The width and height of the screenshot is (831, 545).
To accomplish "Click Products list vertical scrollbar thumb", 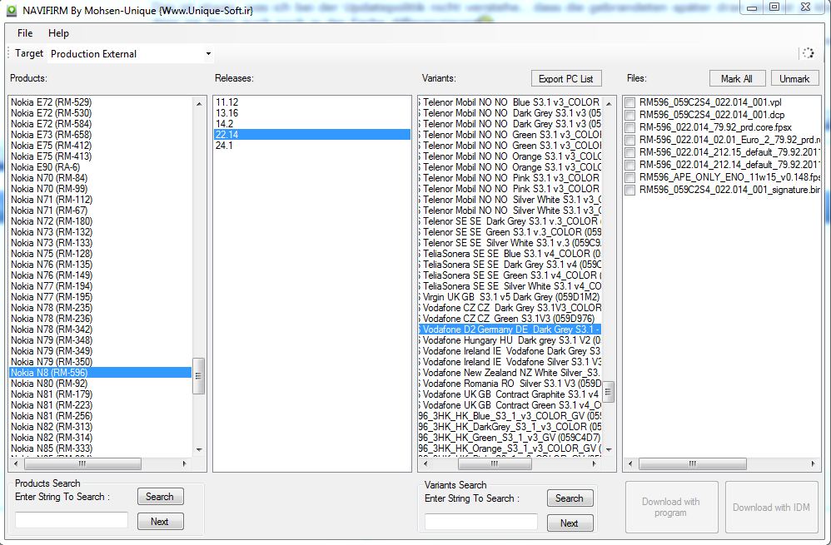I will coord(199,376).
